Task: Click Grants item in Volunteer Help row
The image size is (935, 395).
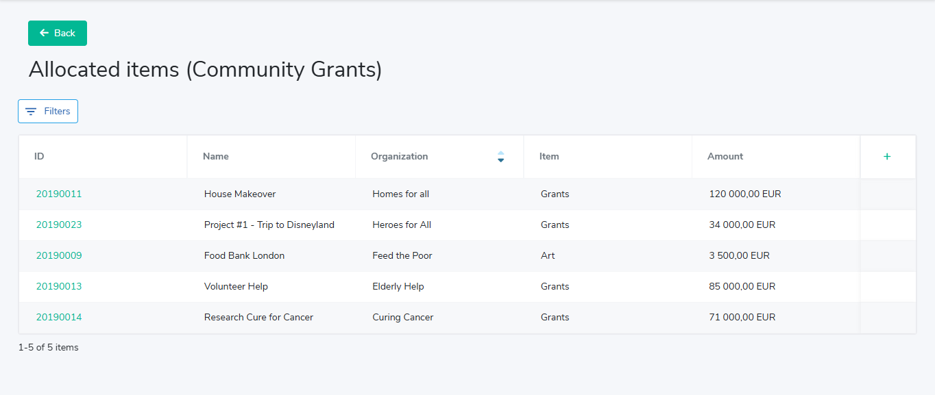Action: point(555,286)
